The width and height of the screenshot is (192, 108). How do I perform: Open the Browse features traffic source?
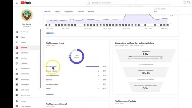pyautogui.click(x=76, y=71)
